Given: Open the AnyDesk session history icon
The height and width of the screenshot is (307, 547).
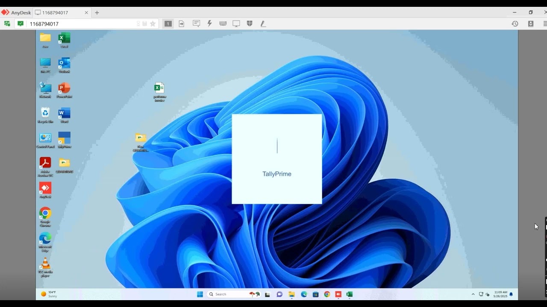Looking at the screenshot, I should tap(515, 24).
